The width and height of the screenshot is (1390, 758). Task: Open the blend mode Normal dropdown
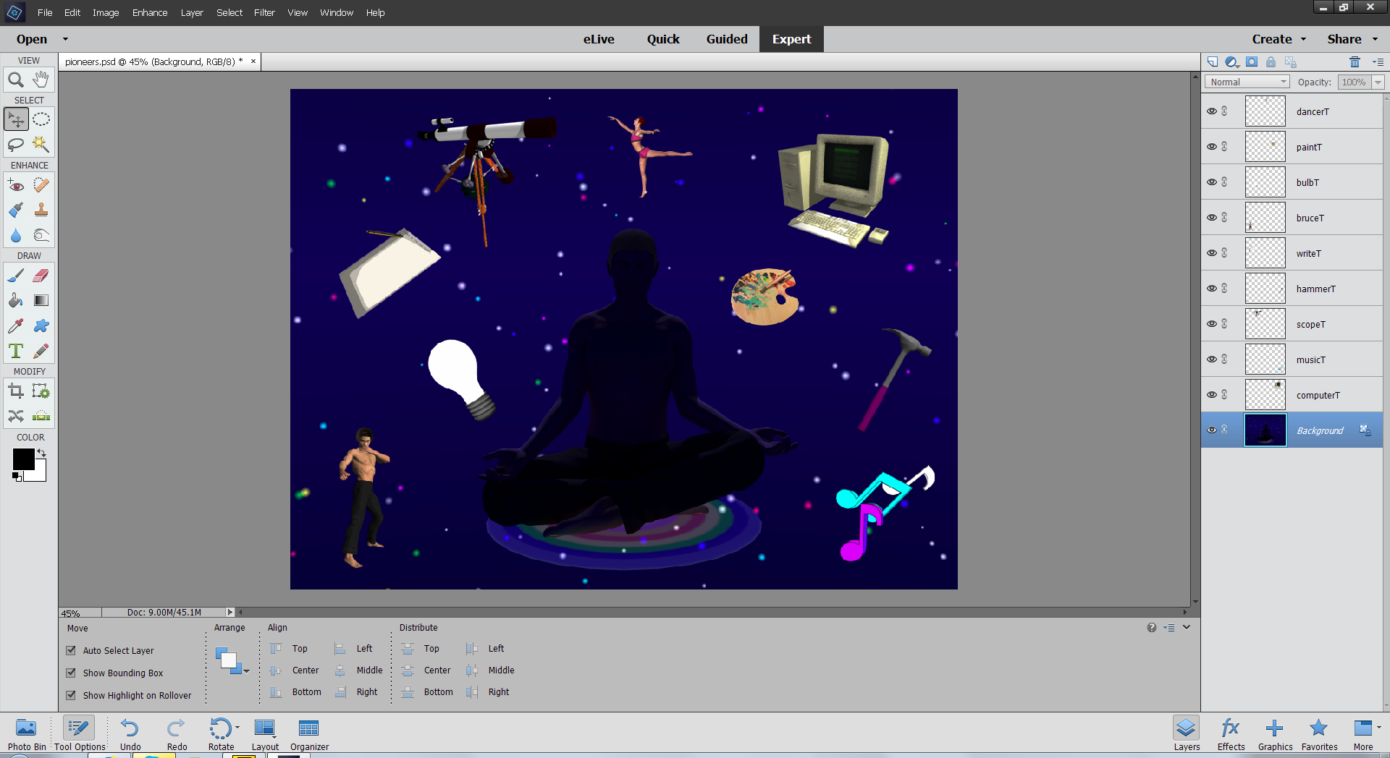(1247, 82)
